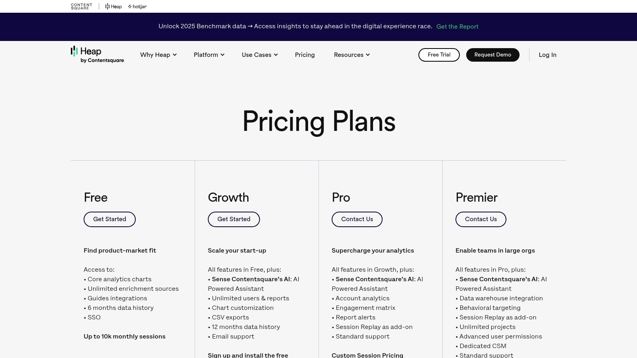The height and width of the screenshot is (358, 637).
Task: Select the hotjar lightning icon
Action: pos(129,6)
